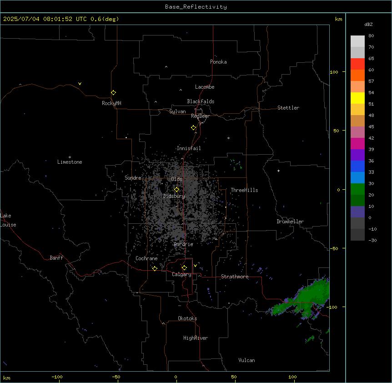Click the ThreeHills label
Viewport: 392px width, 383px height.
click(244, 190)
